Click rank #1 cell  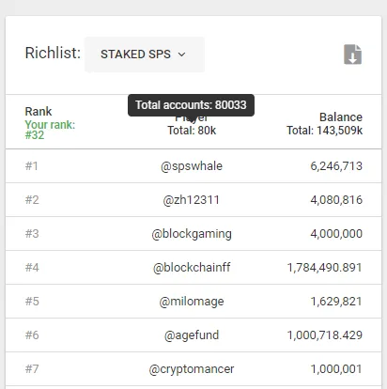click(32, 166)
